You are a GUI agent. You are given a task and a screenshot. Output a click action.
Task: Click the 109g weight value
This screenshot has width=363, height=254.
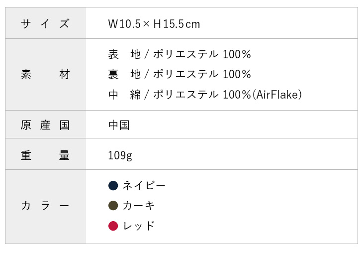pyautogui.click(x=120, y=155)
